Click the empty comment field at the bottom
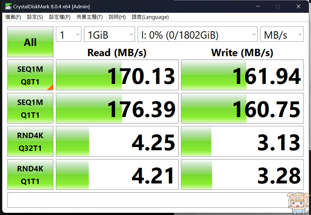The height and width of the screenshot is (215, 311). pyautogui.click(x=155, y=200)
